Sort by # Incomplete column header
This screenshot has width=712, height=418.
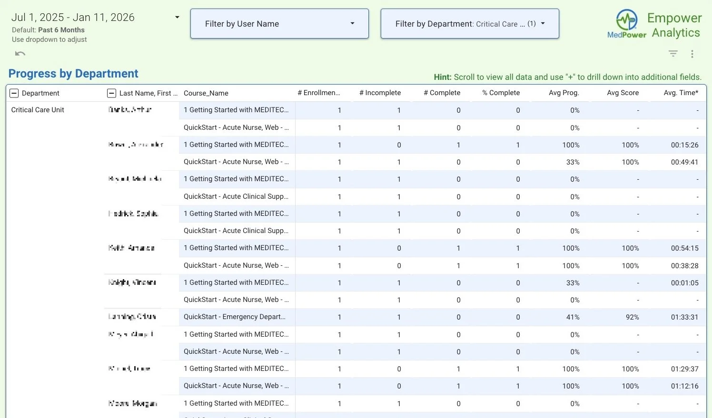380,93
